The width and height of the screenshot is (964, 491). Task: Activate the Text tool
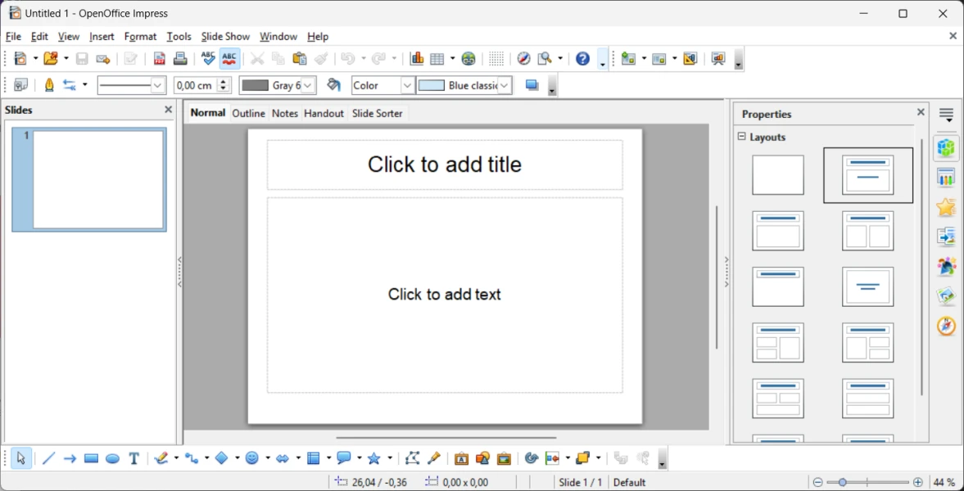pos(134,459)
